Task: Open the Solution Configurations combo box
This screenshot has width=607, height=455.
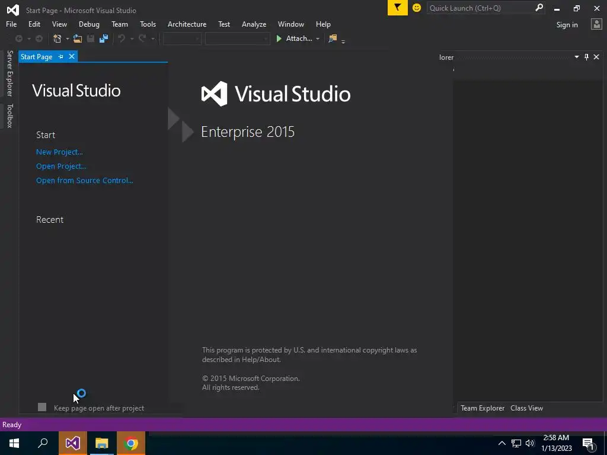Action: [181, 39]
